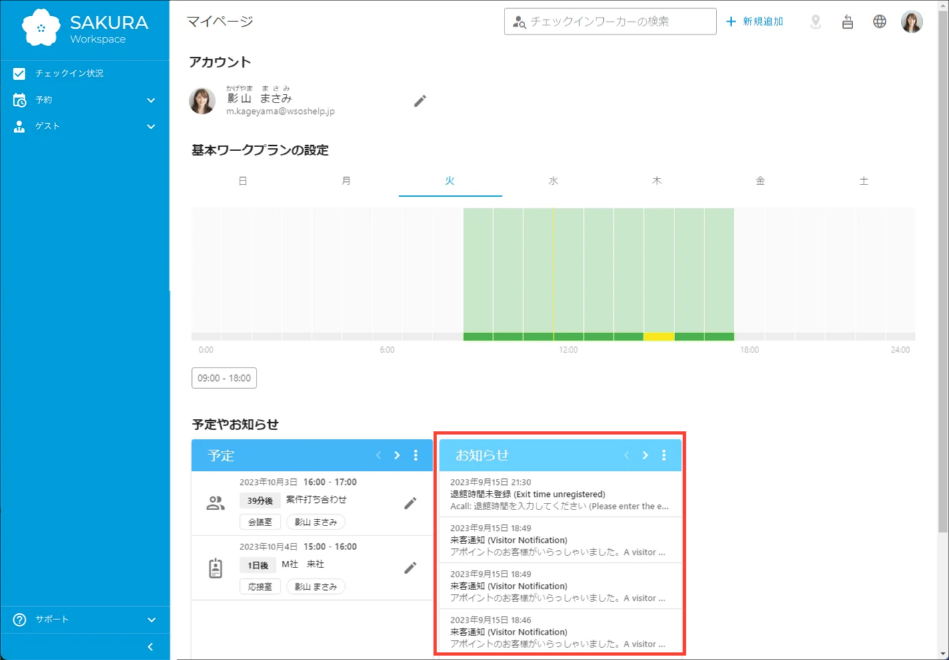This screenshot has width=949, height=660.
Task: Click the location pin icon in header
Action: click(x=816, y=22)
